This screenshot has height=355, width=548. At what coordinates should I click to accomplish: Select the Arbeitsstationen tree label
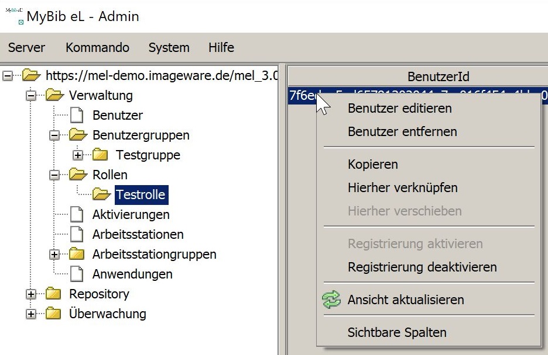[x=138, y=234]
